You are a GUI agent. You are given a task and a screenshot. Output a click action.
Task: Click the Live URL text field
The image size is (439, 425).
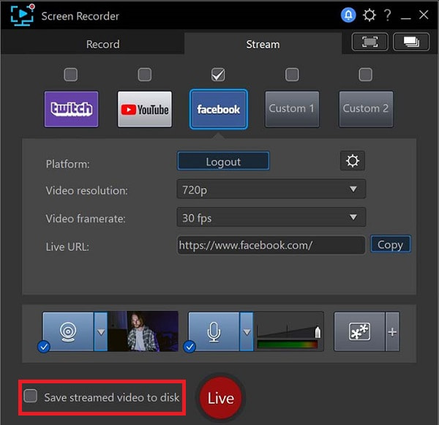point(271,245)
